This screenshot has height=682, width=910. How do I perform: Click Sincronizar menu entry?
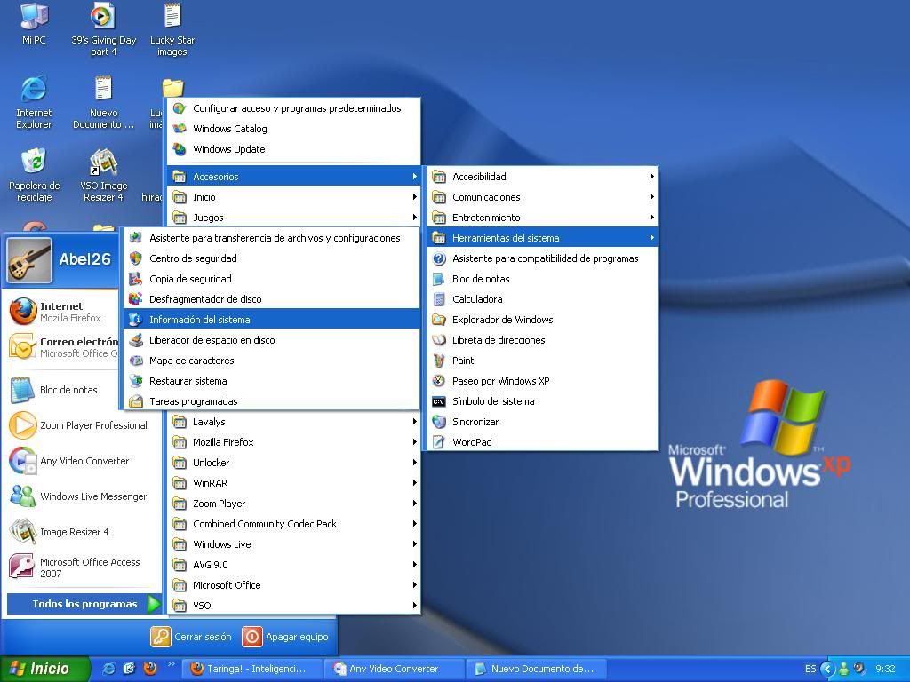542,422
